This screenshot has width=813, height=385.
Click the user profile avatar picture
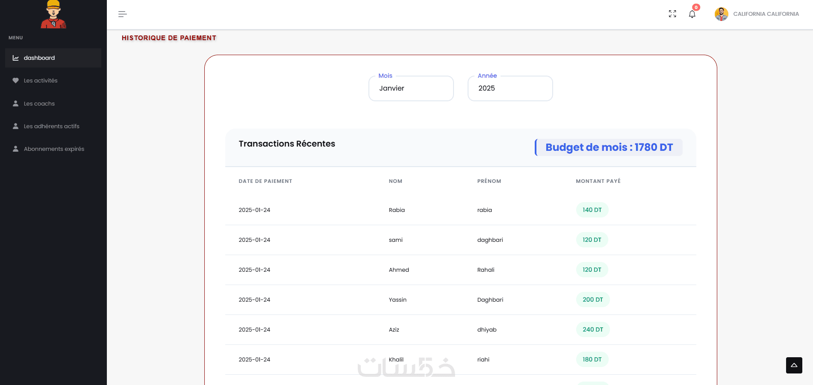pos(721,14)
